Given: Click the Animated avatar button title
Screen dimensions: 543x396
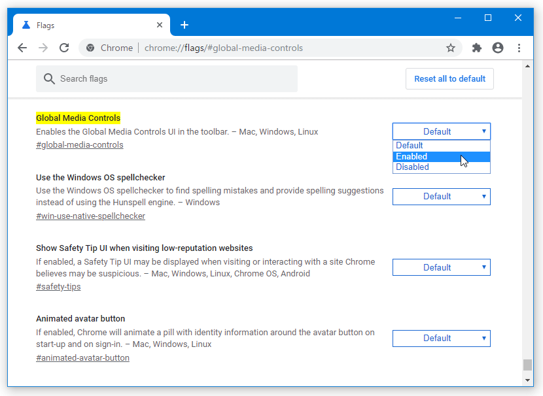Looking at the screenshot, I should tap(80, 318).
